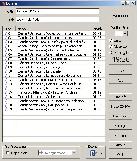The image size is (137, 161).
Task: Click the music note icon for track 14
Action: pyautogui.click(x=6, y=88)
